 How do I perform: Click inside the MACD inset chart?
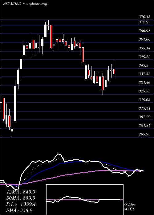click(85, 200)
